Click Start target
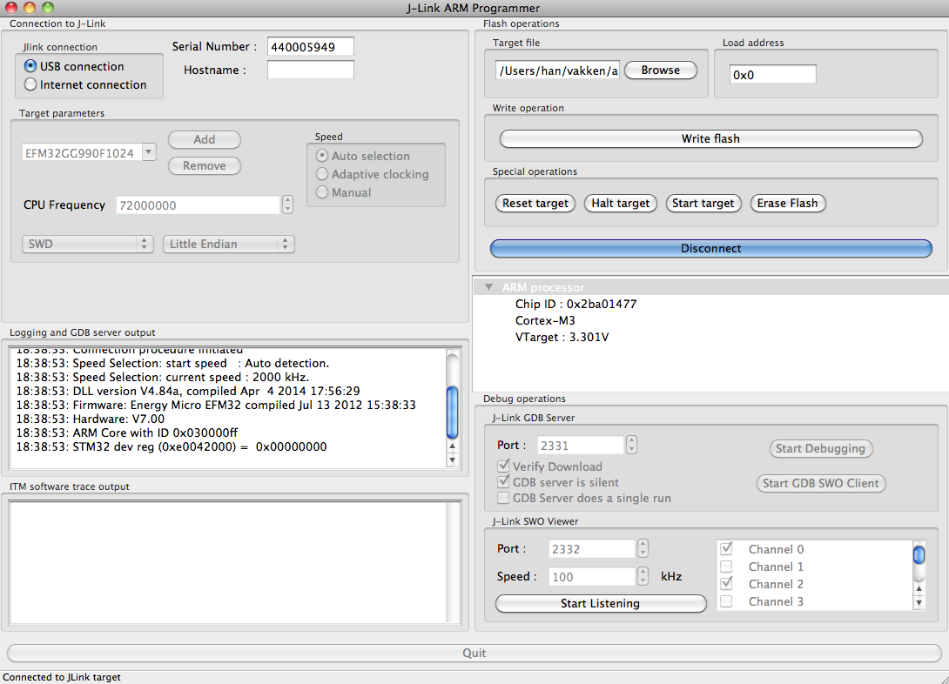Viewport: 949px width, 684px height. click(x=703, y=204)
